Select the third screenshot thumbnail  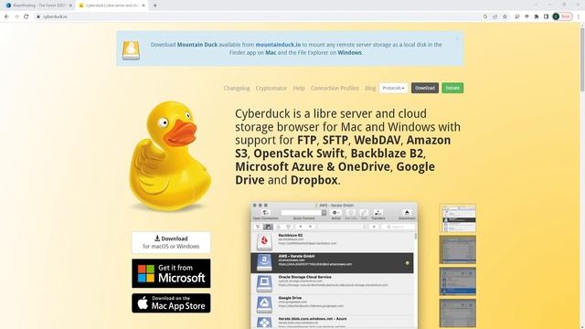pyautogui.click(x=457, y=281)
